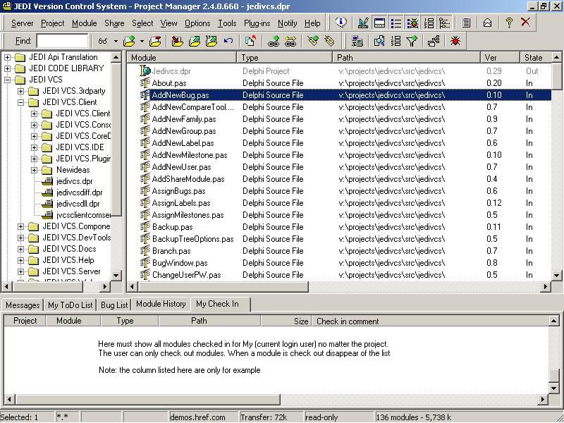Image resolution: width=564 pixels, height=423 pixels.
Task: Click the filter funnel toolbar icon
Action: tap(412, 42)
